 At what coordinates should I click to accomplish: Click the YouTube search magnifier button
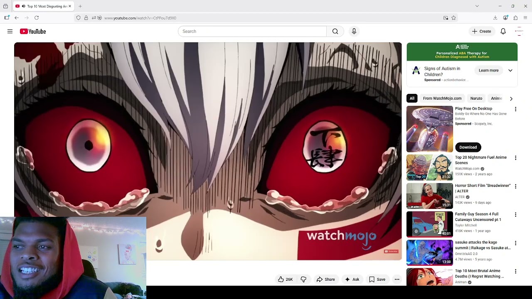point(335,31)
